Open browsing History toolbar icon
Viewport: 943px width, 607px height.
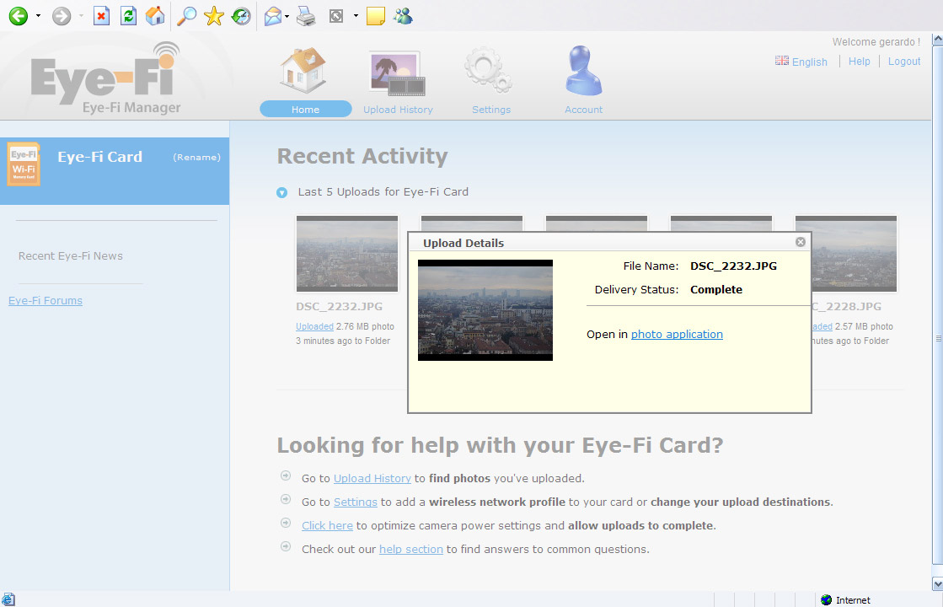point(241,16)
